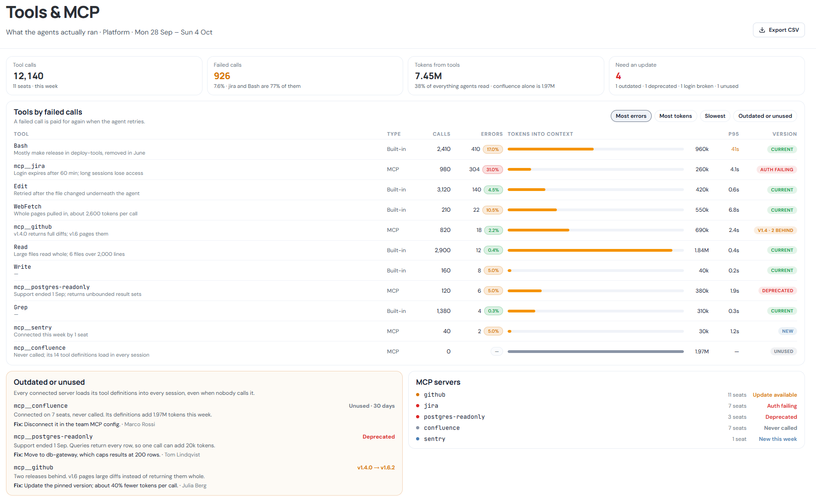Open the Failed calls summary card
Viewport: 816px width, 497px height.
(x=305, y=76)
